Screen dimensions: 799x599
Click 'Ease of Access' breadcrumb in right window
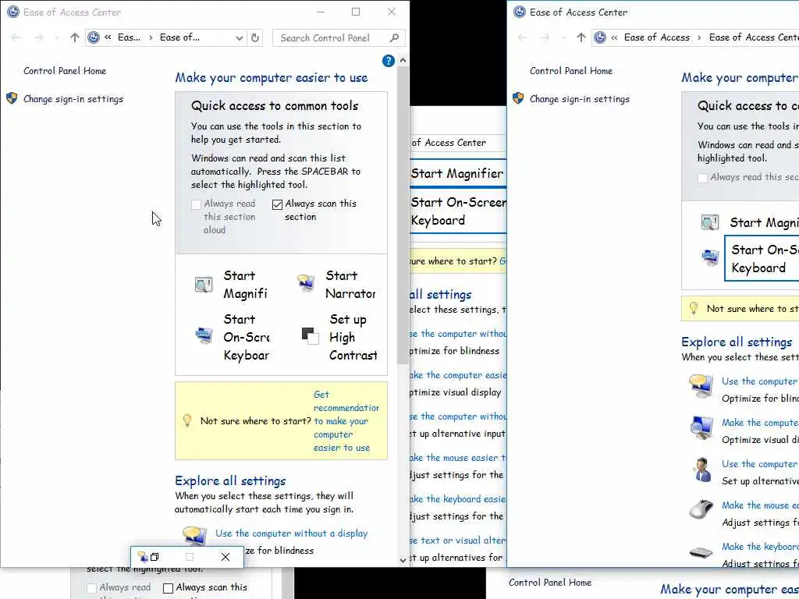(656, 37)
